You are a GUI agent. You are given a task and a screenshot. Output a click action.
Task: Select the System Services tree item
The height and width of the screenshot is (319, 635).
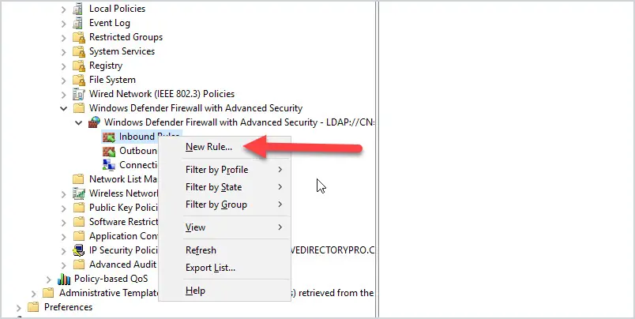[122, 51]
